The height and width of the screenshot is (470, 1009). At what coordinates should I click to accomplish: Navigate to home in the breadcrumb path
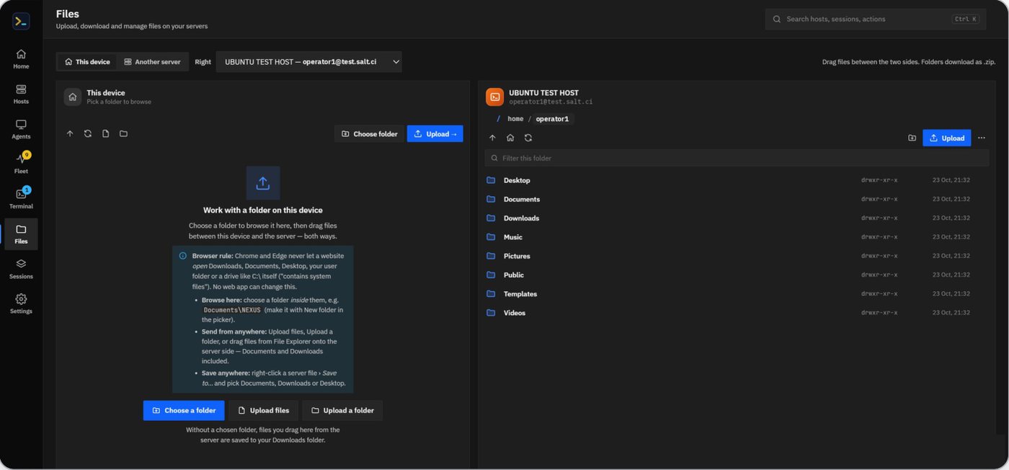point(515,119)
